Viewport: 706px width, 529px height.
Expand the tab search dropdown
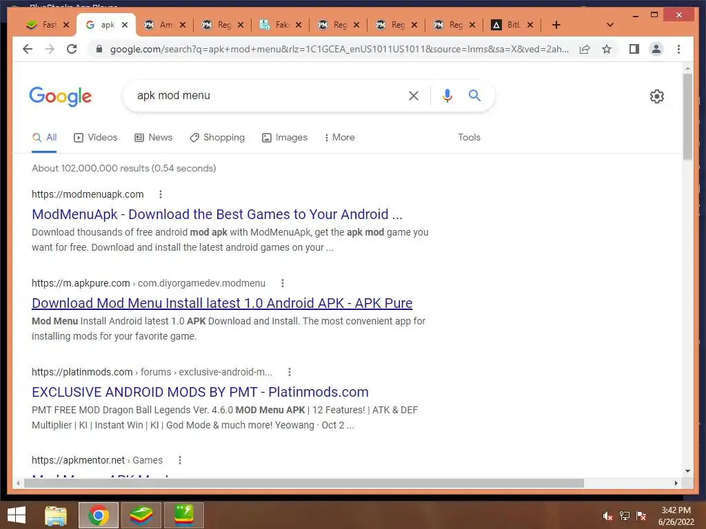click(610, 25)
